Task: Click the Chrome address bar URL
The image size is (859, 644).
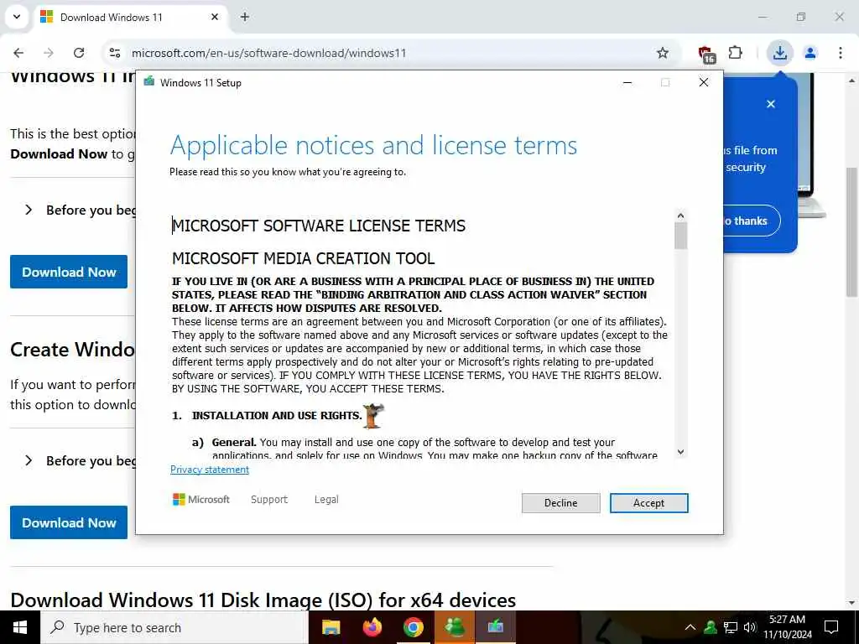Action: [x=268, y=53]
